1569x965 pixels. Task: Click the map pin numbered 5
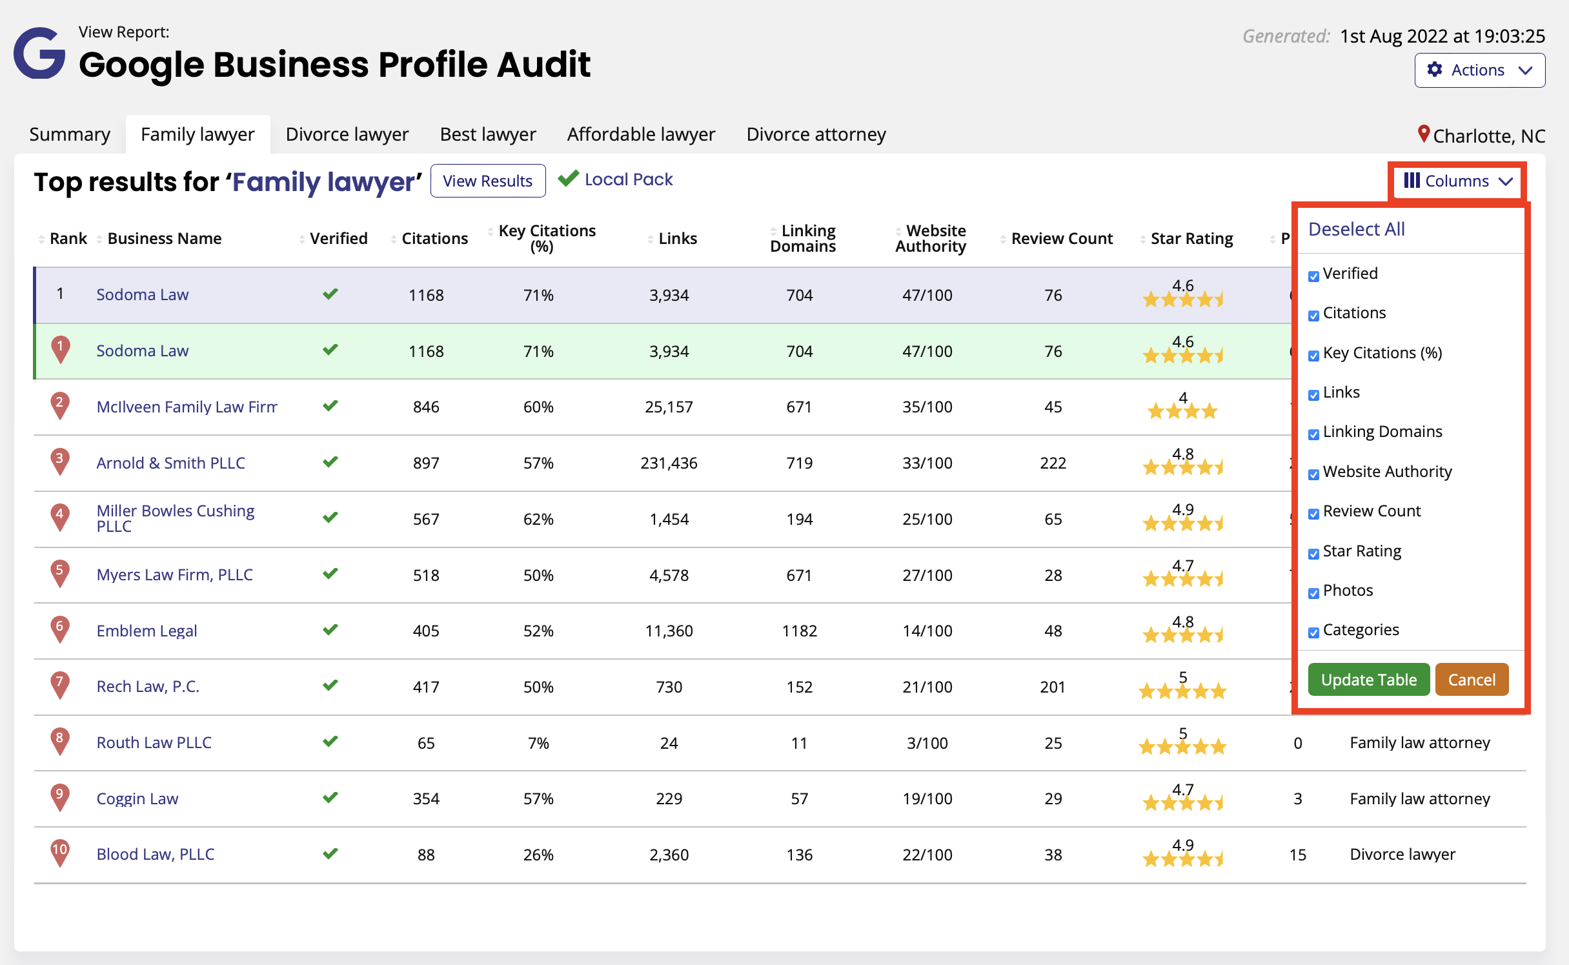tap(60, 574)
